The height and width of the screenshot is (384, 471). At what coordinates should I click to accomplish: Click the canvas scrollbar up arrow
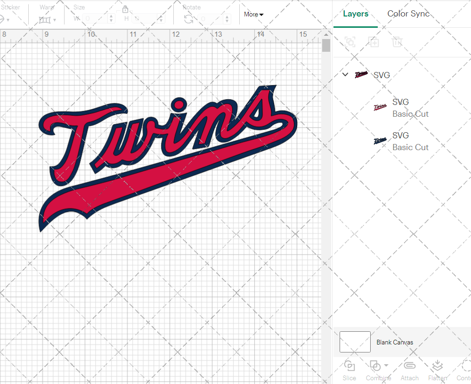[x=326, y=35]
